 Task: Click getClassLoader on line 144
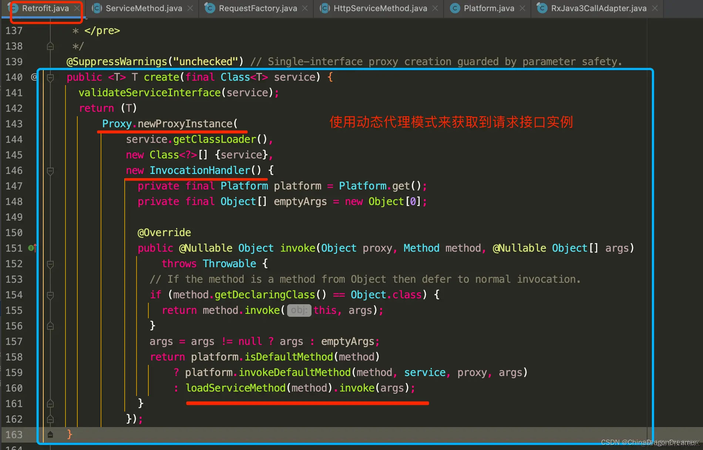[215, 140]
